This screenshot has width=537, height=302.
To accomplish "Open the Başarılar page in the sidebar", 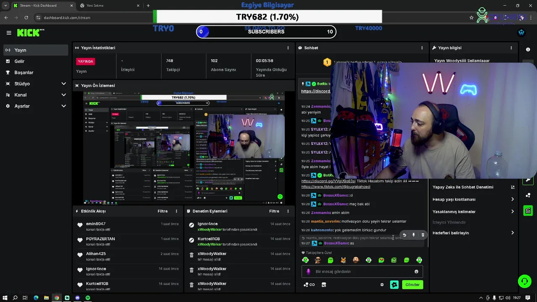I will click(x=35, y=73).
